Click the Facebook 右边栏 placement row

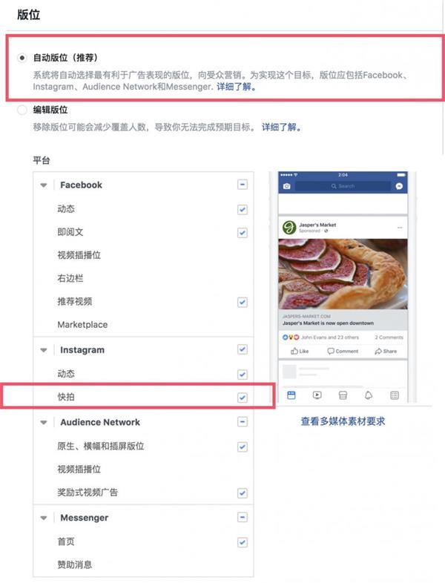(143, 278)
